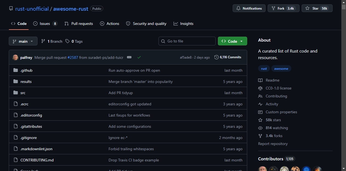Click the .ecrc file icon

[x=16, y=104]
